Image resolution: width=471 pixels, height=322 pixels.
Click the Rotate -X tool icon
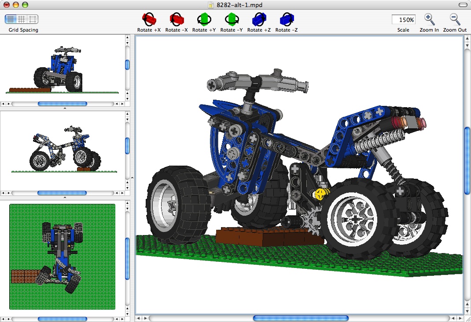(x=177, y=19)
